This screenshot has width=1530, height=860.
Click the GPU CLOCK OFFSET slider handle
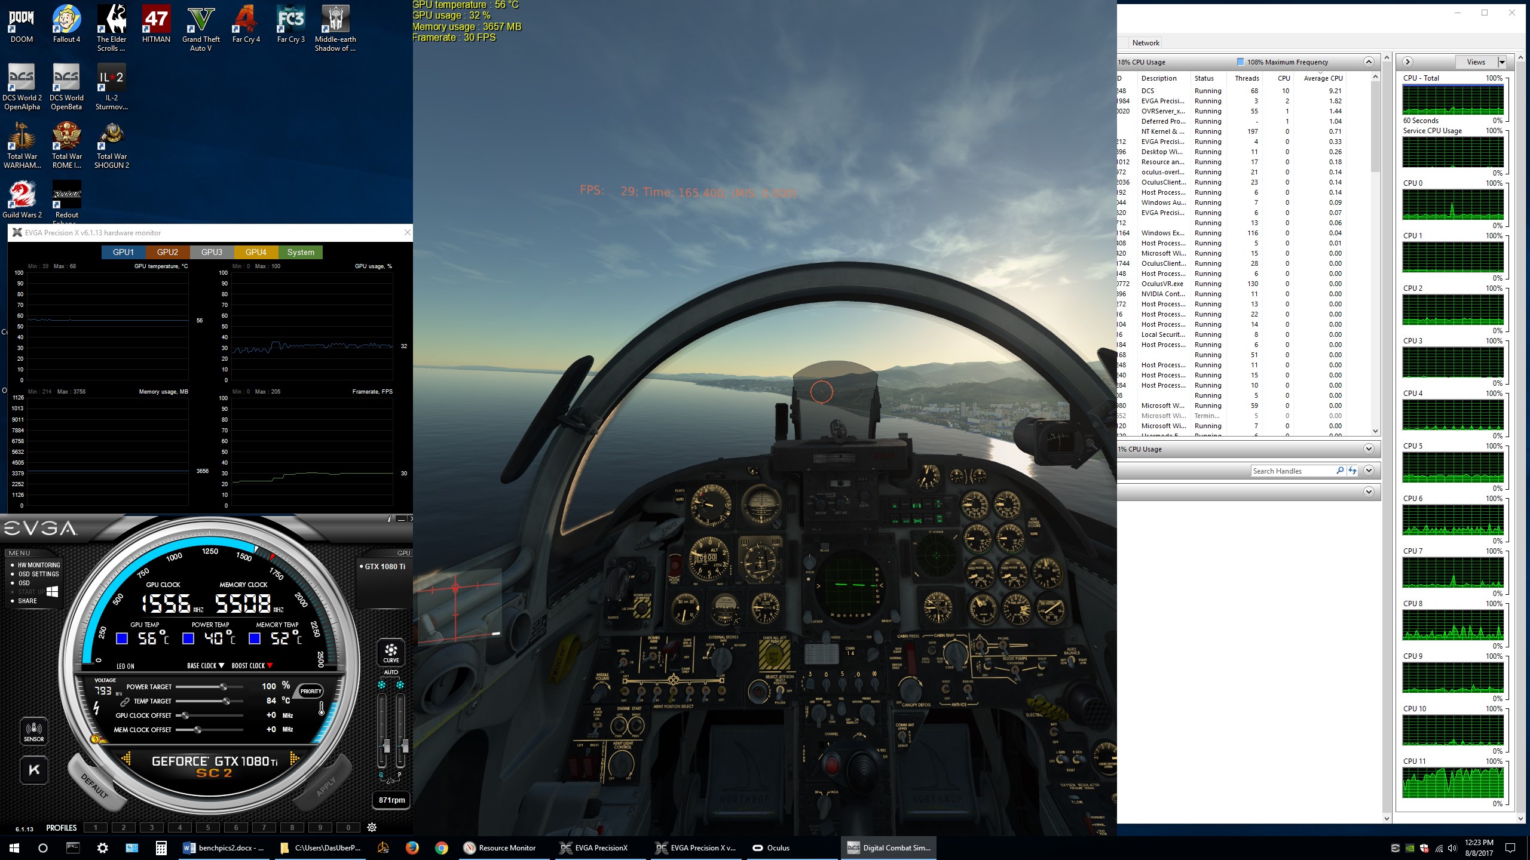pos(185,715)
